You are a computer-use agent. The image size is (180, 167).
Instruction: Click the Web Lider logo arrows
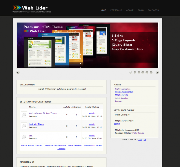click(x=17, y=8)
